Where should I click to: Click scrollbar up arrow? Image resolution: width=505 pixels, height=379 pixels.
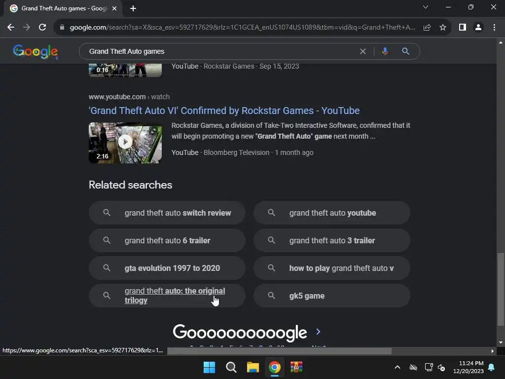coord(501,42)
